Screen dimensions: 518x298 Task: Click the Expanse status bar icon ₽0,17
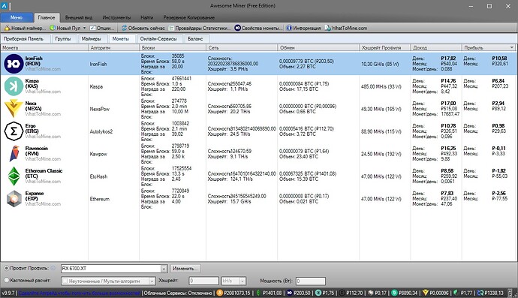point(371,293)
